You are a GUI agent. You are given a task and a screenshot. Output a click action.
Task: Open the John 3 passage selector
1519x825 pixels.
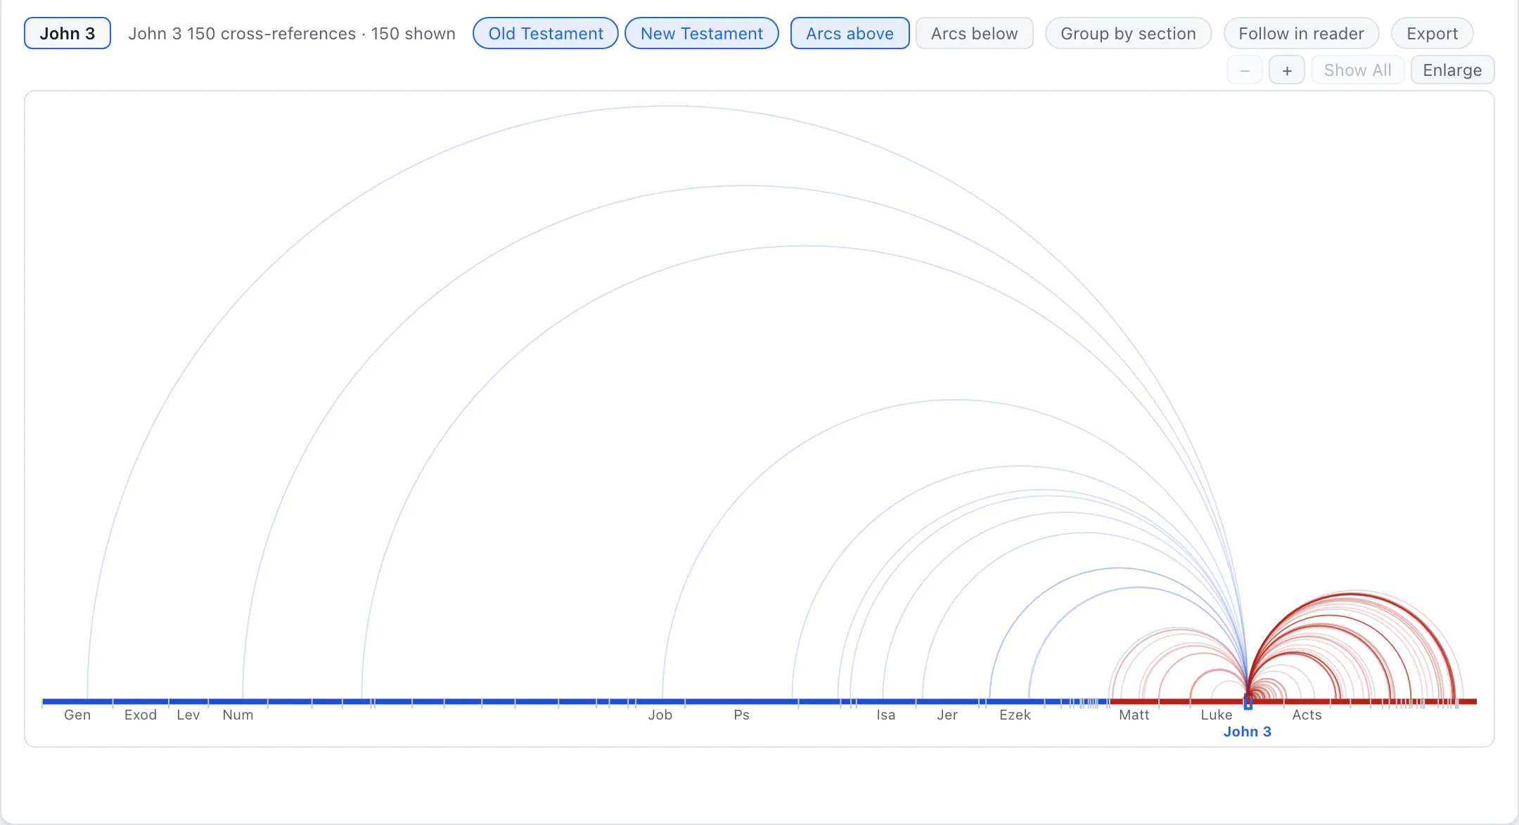coord(68,33)
